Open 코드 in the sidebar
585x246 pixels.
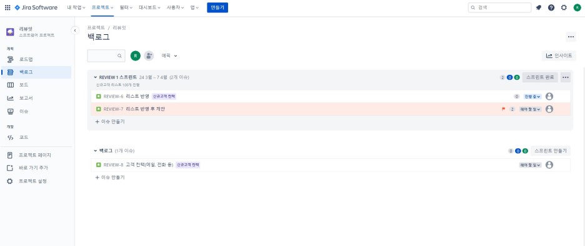(36, 138)
